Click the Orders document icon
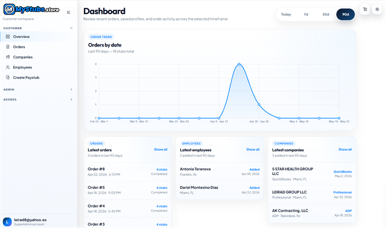The image size is (386, 228). [8, 47]
